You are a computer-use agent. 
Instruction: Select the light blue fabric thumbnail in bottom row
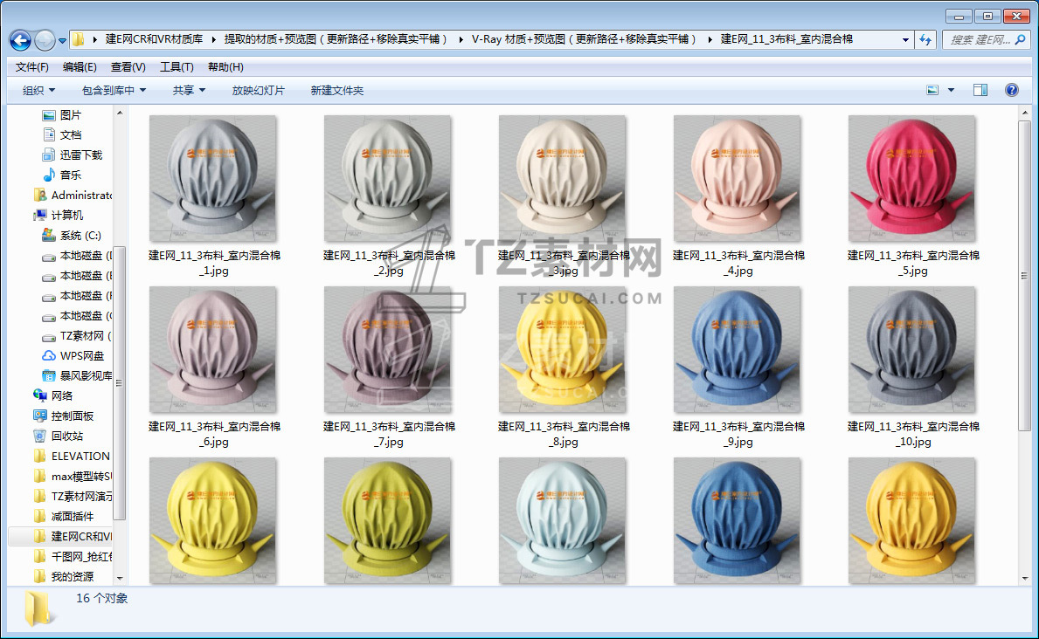563,520
